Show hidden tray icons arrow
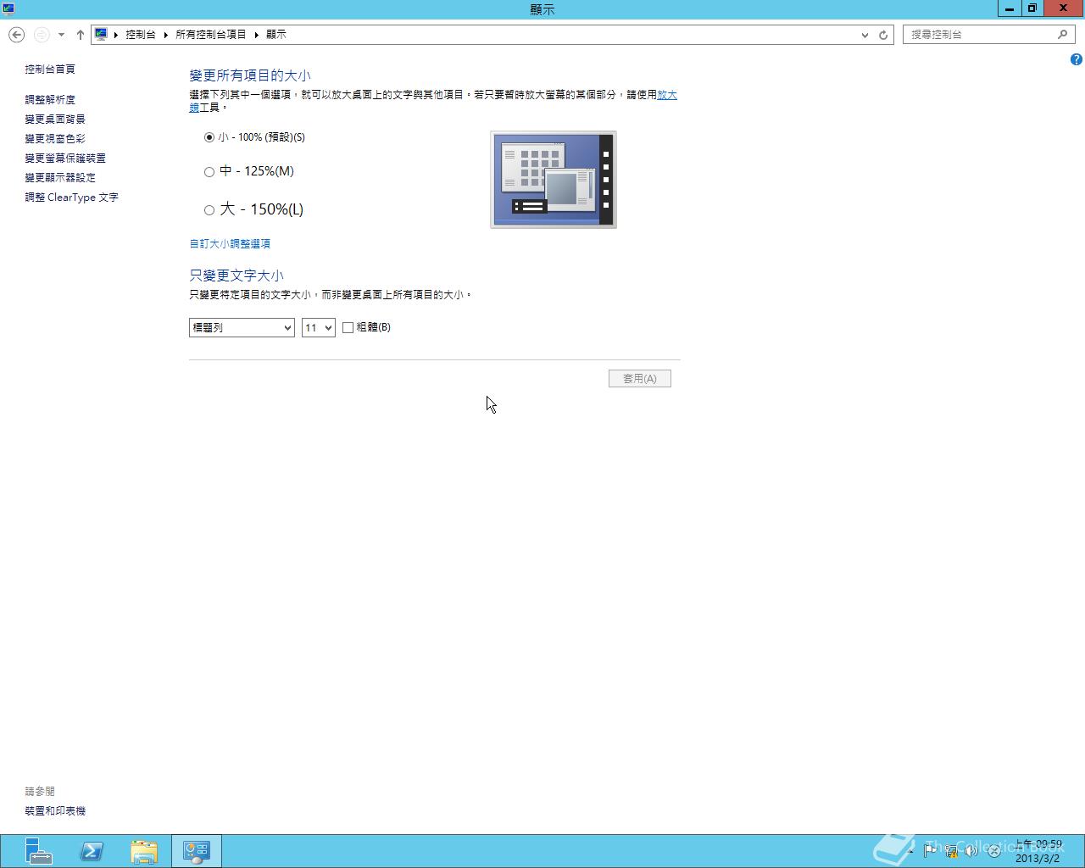The height and width of the screenshot is (868, 1085). tap(910, 850)
